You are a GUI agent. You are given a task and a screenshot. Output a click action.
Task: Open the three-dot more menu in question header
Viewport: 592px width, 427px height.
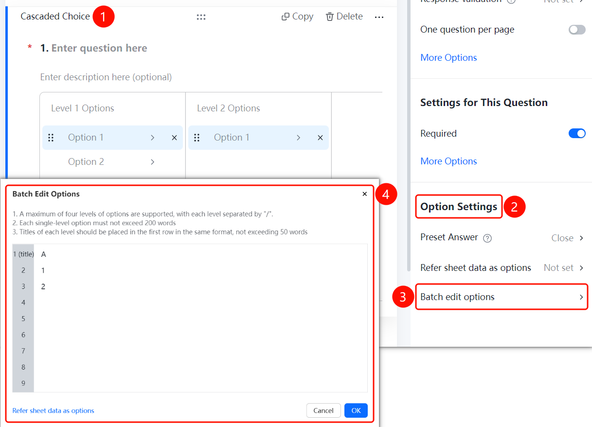coord(379,17)
